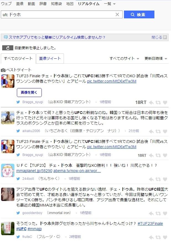This screenshot has height=241, width=171.
Task: Expand the すべてのサイト dropdown
Action: 124,58
